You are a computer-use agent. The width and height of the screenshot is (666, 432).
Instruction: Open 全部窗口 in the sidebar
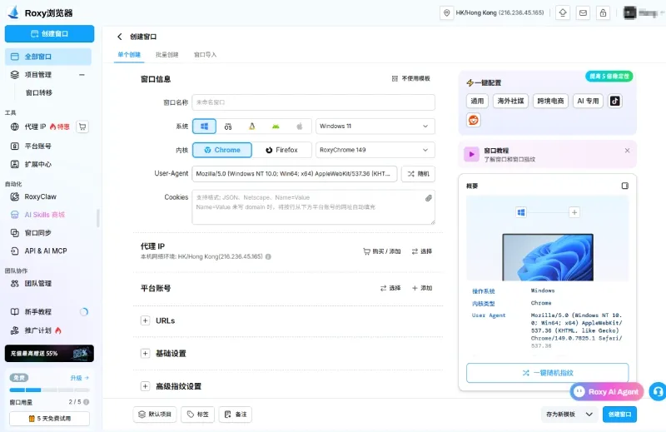pyautogui.click(x=48, y=57)
